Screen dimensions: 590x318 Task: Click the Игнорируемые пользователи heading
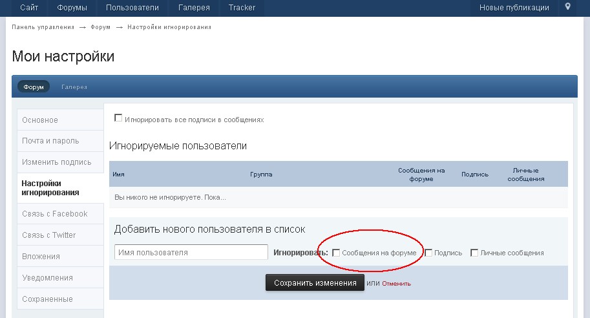click(178, 145)
